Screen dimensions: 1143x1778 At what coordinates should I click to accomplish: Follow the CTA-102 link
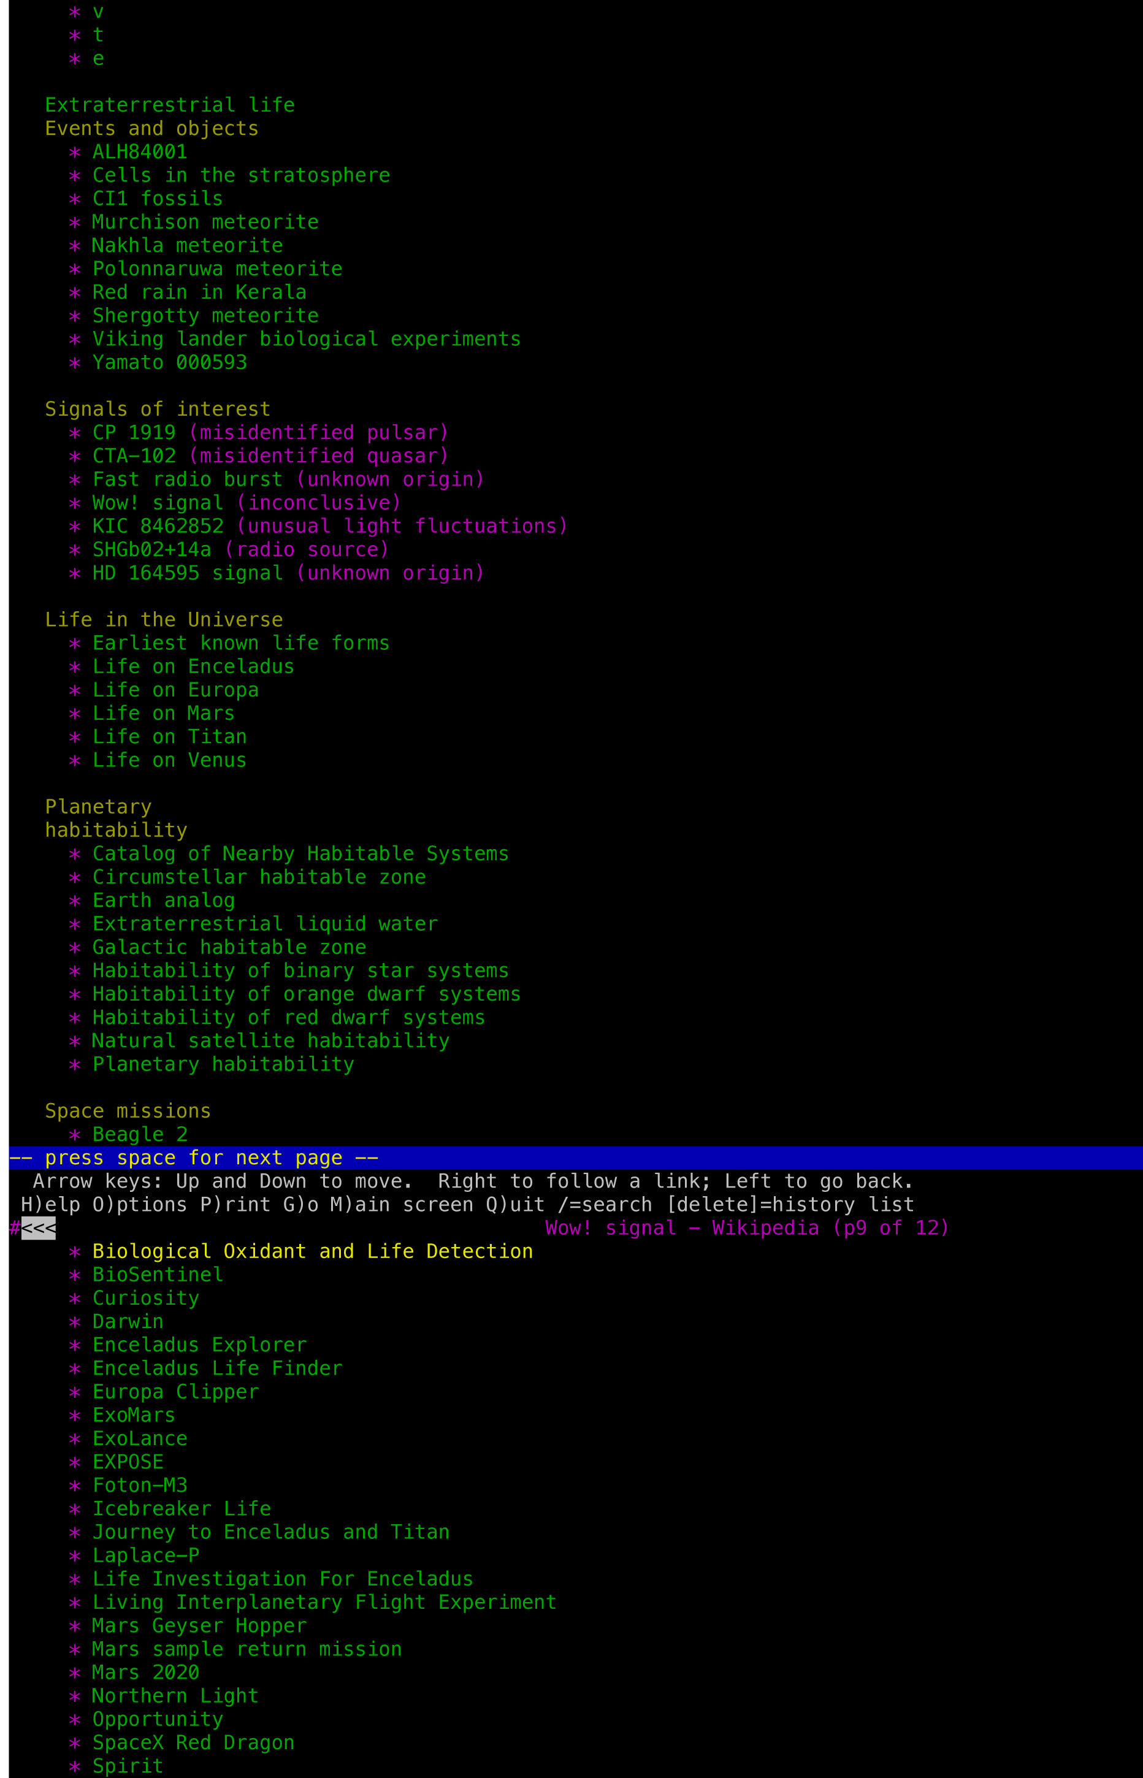coord(134,456)
